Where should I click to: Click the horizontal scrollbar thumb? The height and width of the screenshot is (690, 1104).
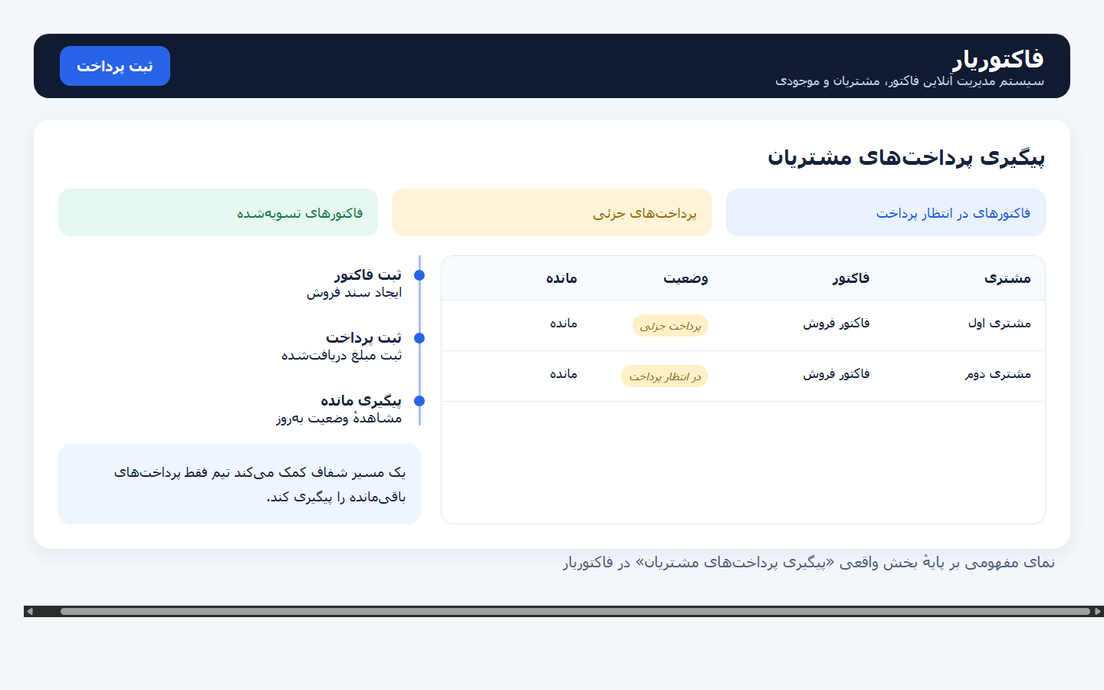click(x=575, y=612)
